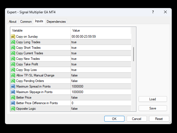
Task: Switch to the Common tab
Action: coord(26,22)
